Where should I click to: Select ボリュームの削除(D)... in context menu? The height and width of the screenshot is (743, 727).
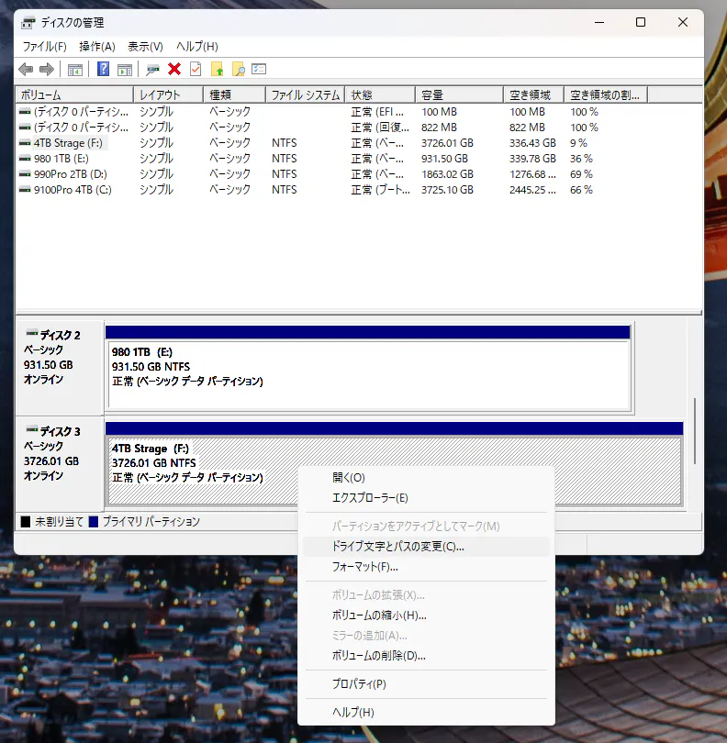click(426, 656)
